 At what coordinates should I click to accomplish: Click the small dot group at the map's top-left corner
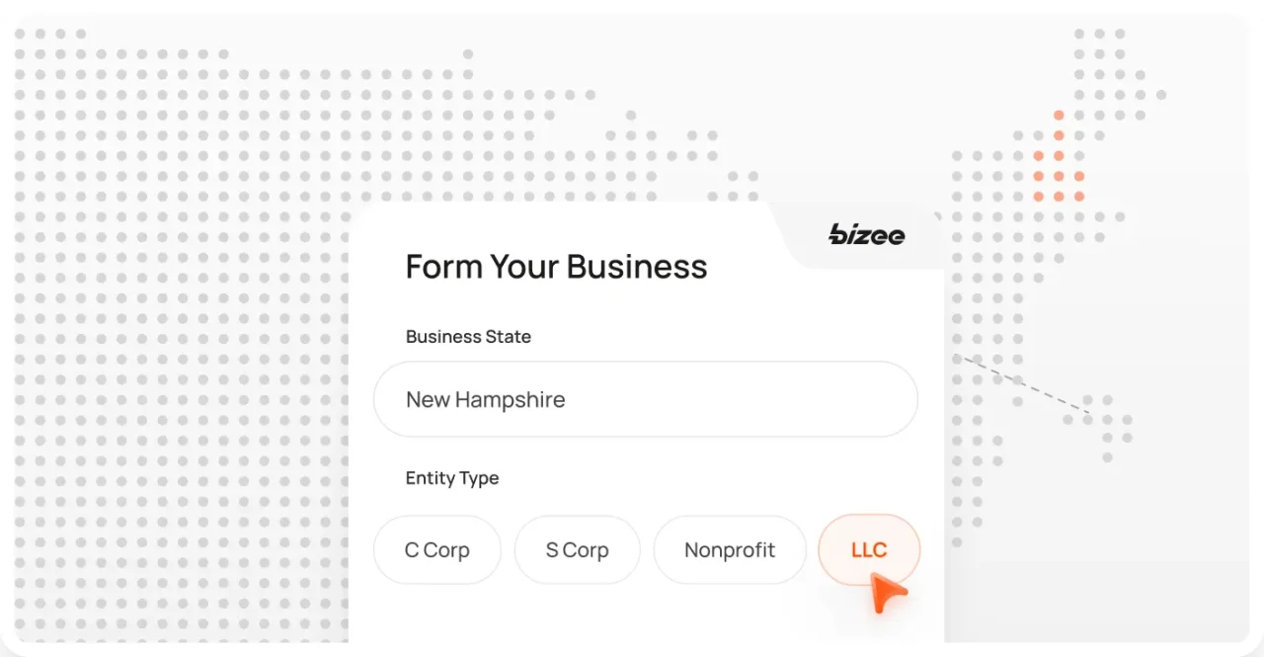49,34
